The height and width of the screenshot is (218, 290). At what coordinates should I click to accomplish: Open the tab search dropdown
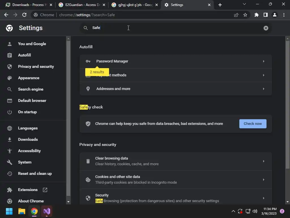tap(244, 4)
